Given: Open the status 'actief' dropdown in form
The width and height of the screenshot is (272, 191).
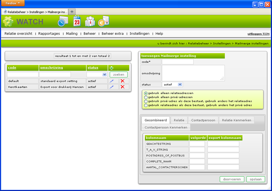Looking at the screenshot, I should [172, 84].
